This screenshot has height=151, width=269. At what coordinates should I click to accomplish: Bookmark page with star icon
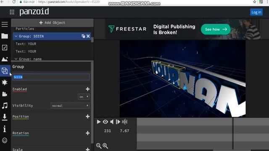pos(255,2)
